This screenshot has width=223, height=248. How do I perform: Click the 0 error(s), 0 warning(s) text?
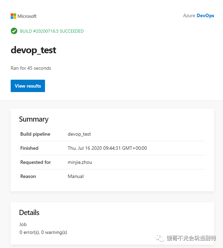[x=43, y=232]
